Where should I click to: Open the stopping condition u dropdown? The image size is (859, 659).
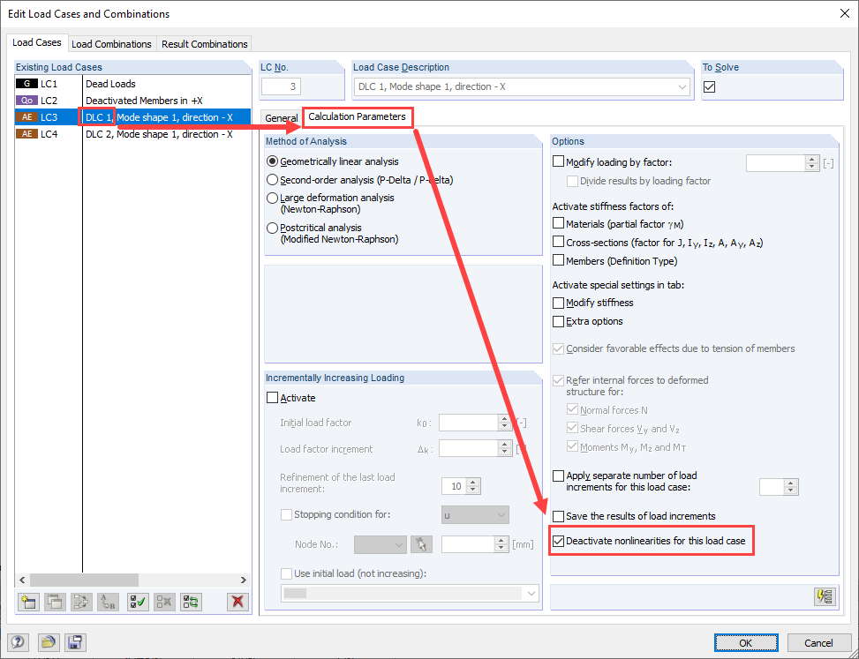click(475, 515)
